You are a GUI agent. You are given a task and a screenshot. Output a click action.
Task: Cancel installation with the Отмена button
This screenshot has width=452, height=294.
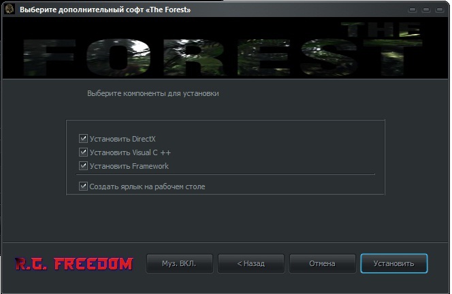pyautogui.click(x=322, y=263)
